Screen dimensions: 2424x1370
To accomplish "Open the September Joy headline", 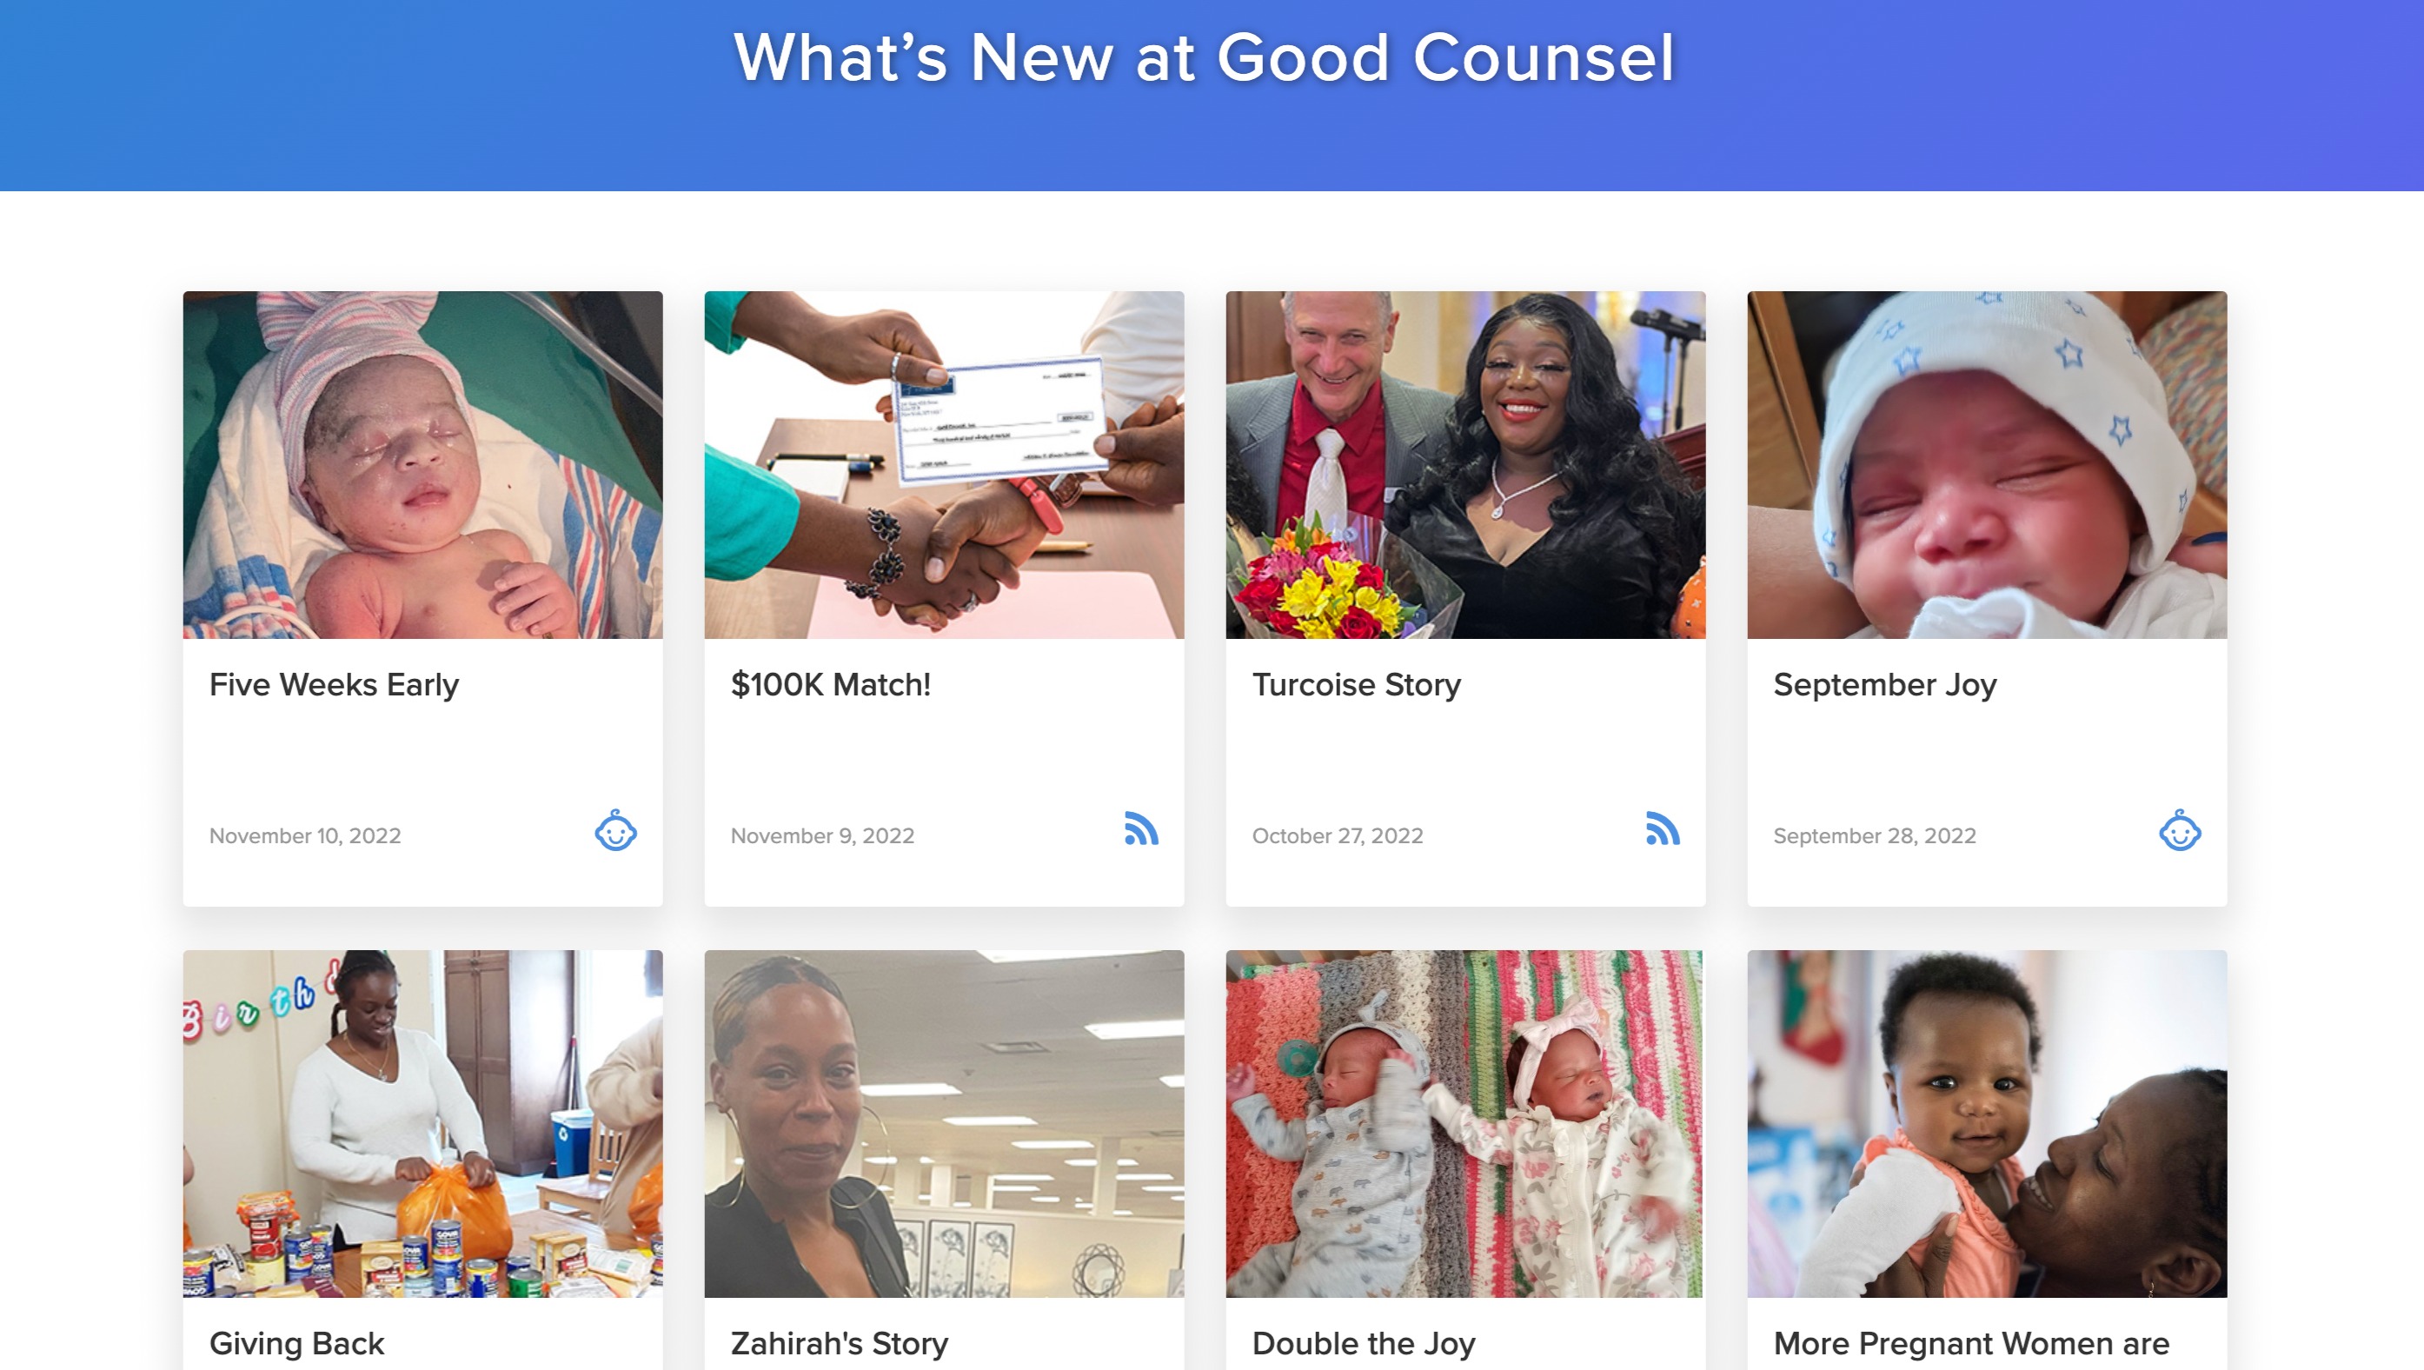I will [1885, 684].
